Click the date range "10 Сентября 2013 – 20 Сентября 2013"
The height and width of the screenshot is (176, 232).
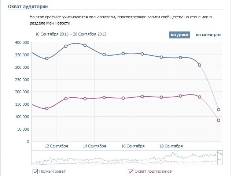(x=71, y=34)
